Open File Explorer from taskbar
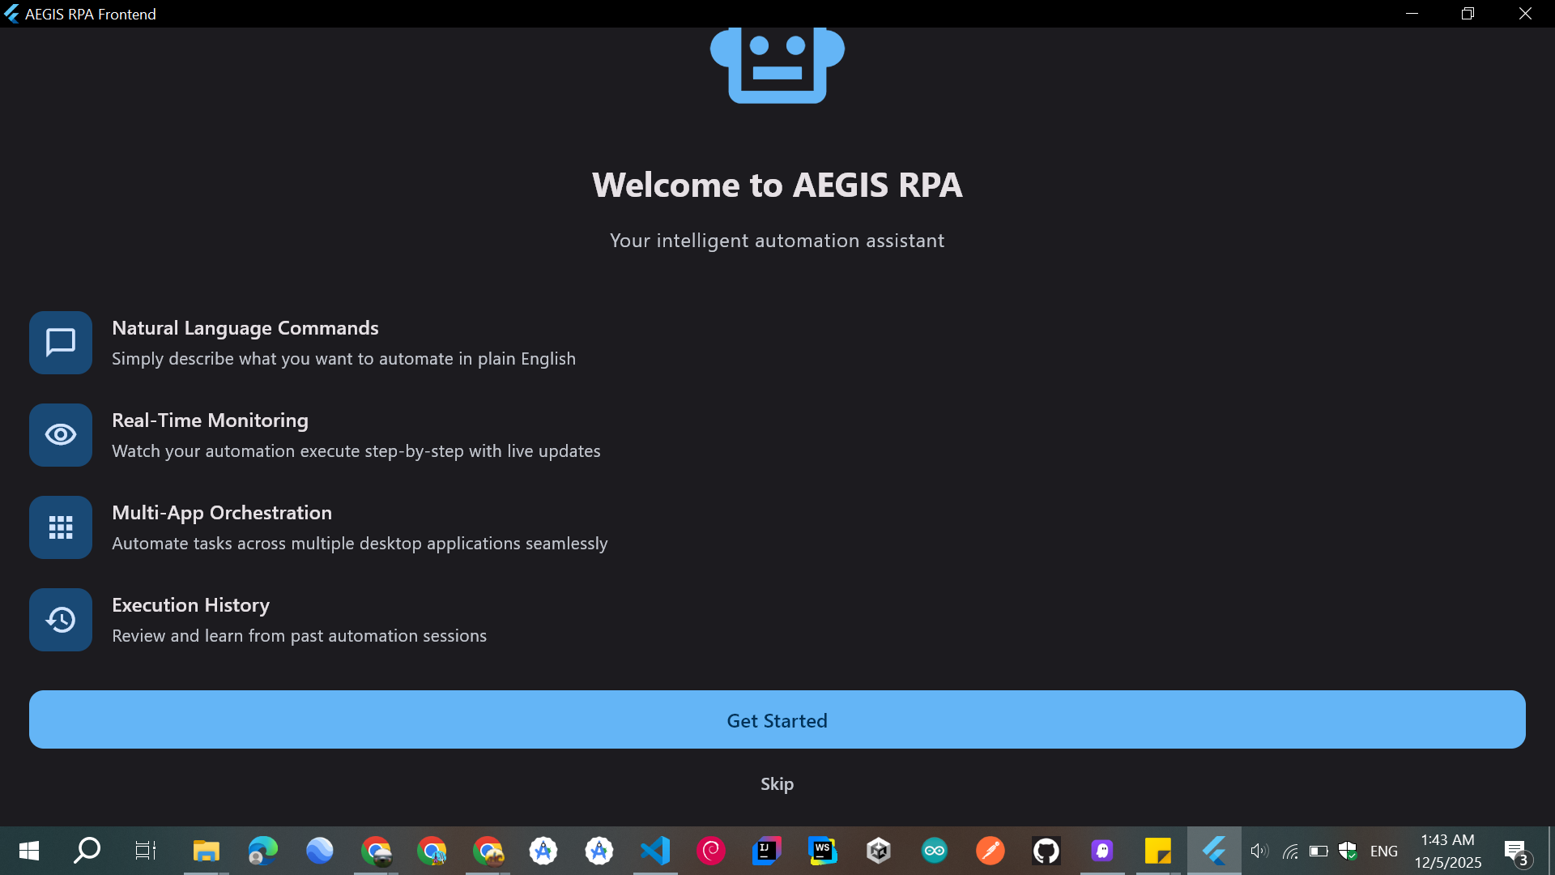The height and width of the screenshot is (875, 1555). click(206, 851)
